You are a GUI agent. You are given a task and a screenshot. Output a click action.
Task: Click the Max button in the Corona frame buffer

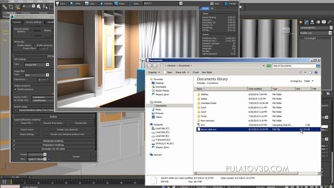pos(75,4)
